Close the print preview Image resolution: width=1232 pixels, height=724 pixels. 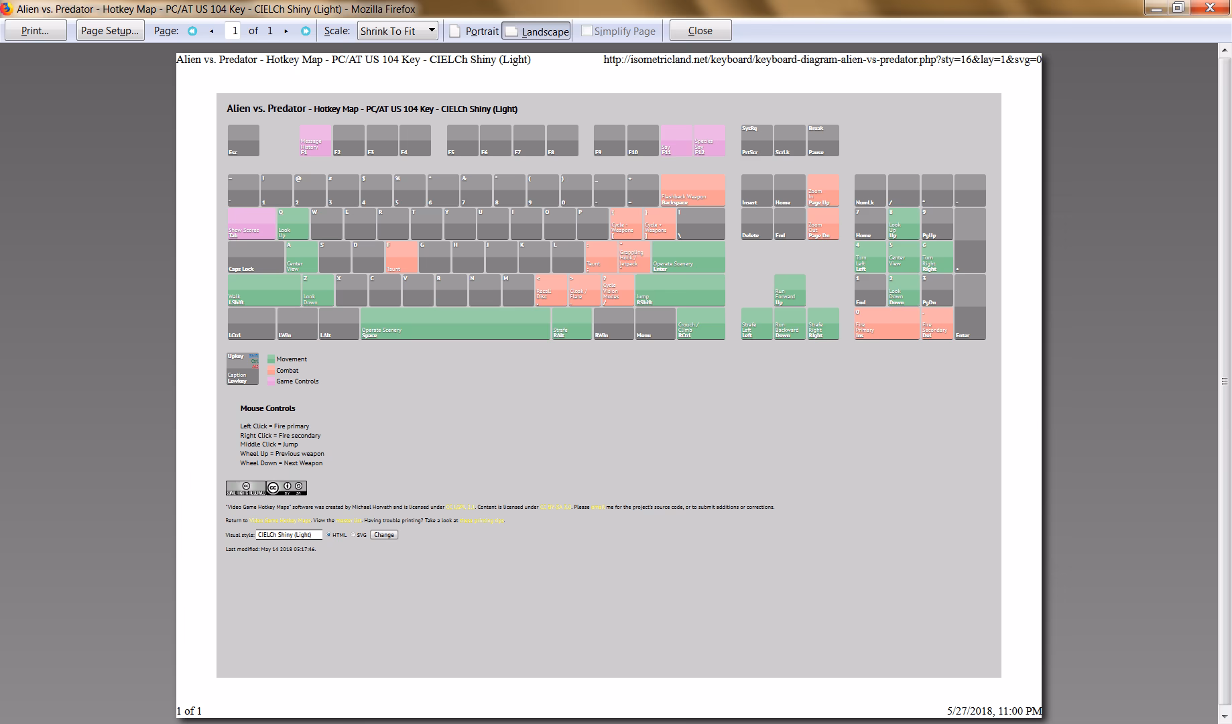tap(700, 31)
